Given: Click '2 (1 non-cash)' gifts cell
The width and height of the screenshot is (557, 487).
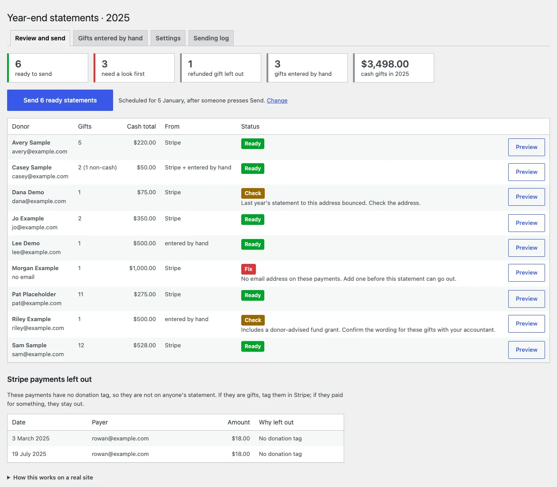Looking at the screenshot, I should click(98, 168).
